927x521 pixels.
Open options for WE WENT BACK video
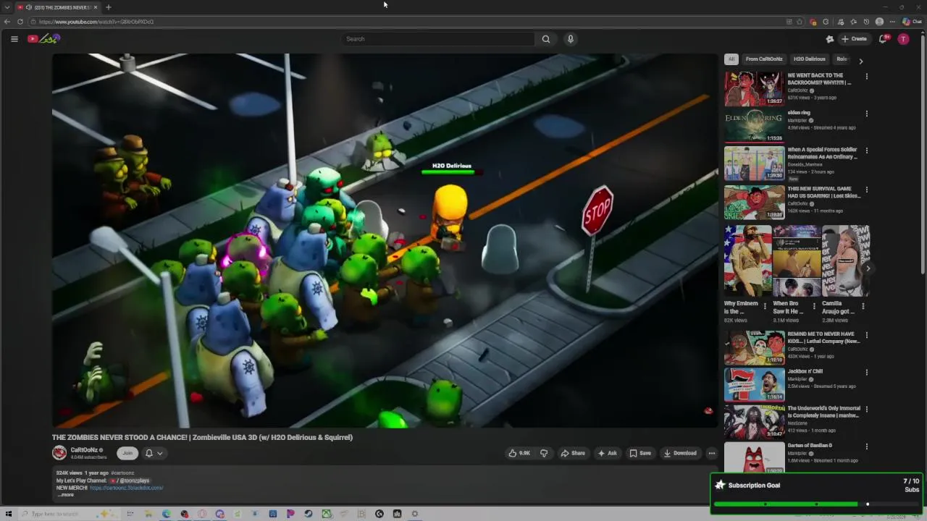[x=866, y=76]
